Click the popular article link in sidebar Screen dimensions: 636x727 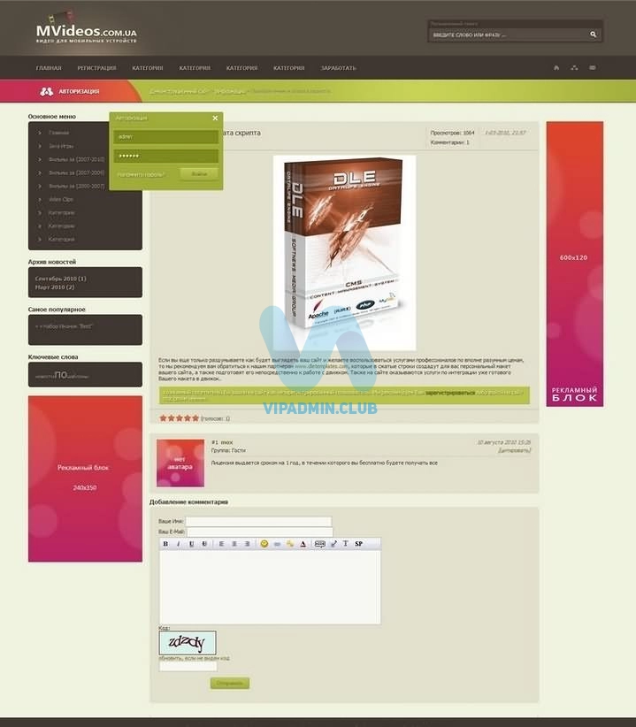[64, 326]
